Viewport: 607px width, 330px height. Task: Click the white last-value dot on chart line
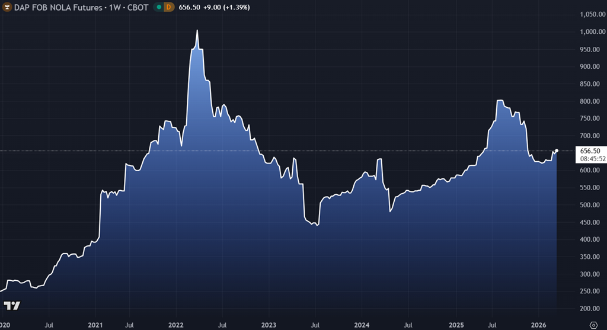coord(557,150)
